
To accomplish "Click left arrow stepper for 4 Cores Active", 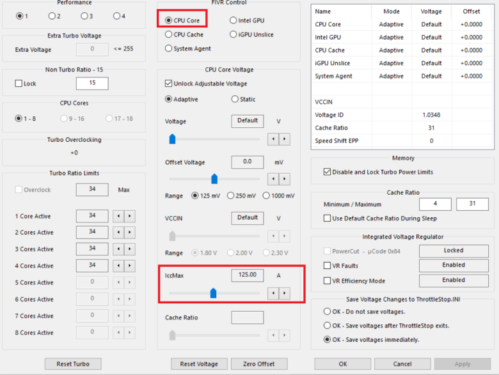I will [118, 266].
